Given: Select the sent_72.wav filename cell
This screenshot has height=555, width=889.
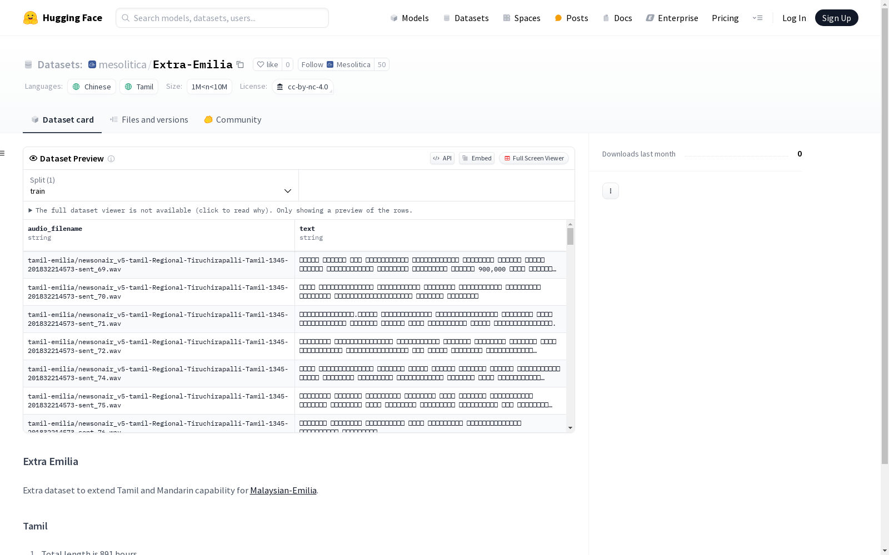Looking at the screenshot, I should click(159, 346).
